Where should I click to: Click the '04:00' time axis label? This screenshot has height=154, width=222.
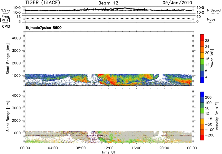(x=53, y=148)
